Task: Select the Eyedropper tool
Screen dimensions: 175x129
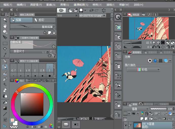Action: (5, 55)
